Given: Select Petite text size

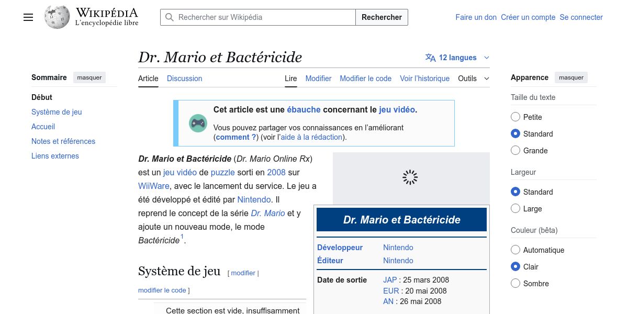Looking at the screenshot, I should coord(515,117).
